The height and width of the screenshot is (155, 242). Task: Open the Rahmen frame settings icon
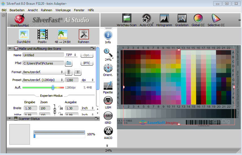tap(84, 37)
